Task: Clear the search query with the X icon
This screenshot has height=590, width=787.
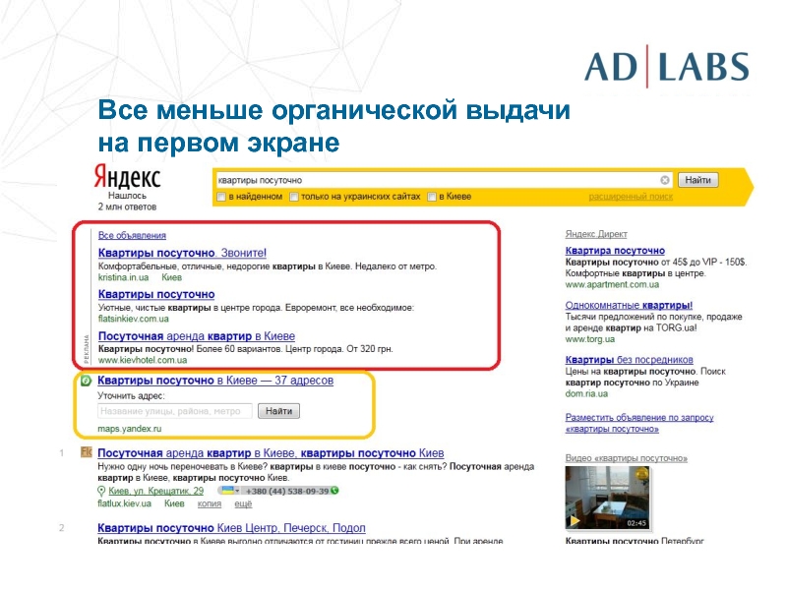Action: click(665, 180)
